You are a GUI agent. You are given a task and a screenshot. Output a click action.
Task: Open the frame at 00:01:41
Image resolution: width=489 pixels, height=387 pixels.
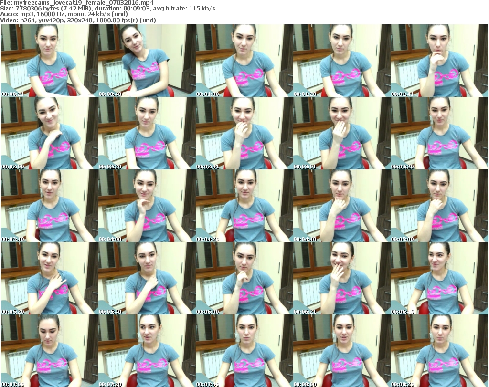(x=439, y=61)
